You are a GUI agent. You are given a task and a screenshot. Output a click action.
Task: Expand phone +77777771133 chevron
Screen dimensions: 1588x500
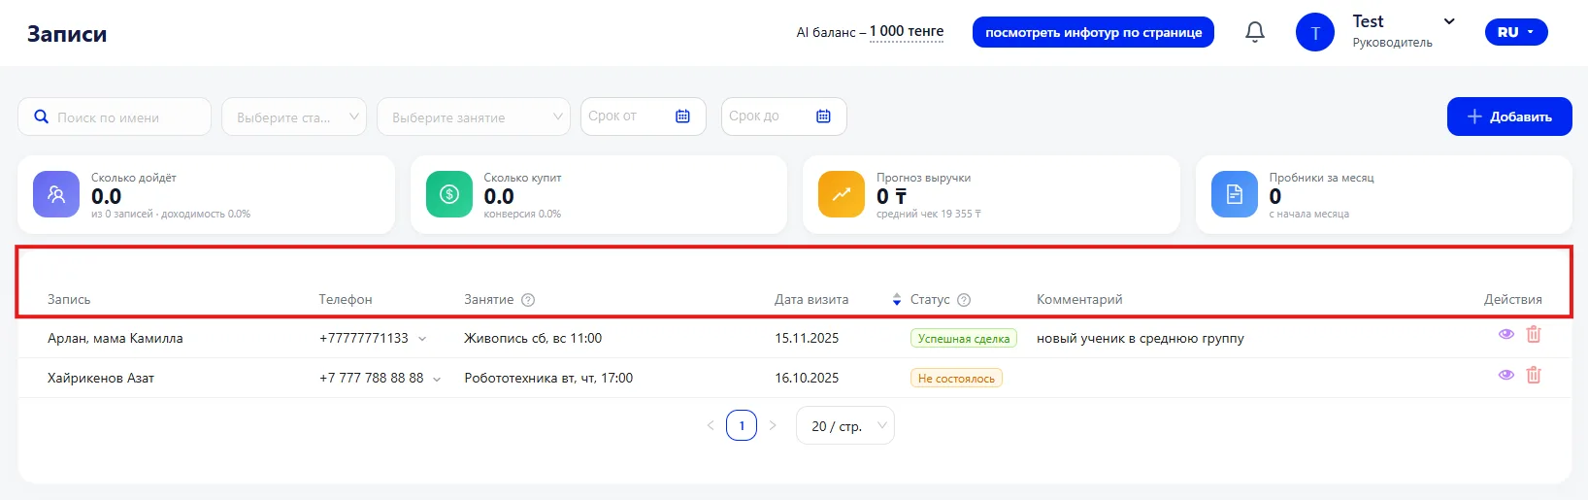(422, 339)
